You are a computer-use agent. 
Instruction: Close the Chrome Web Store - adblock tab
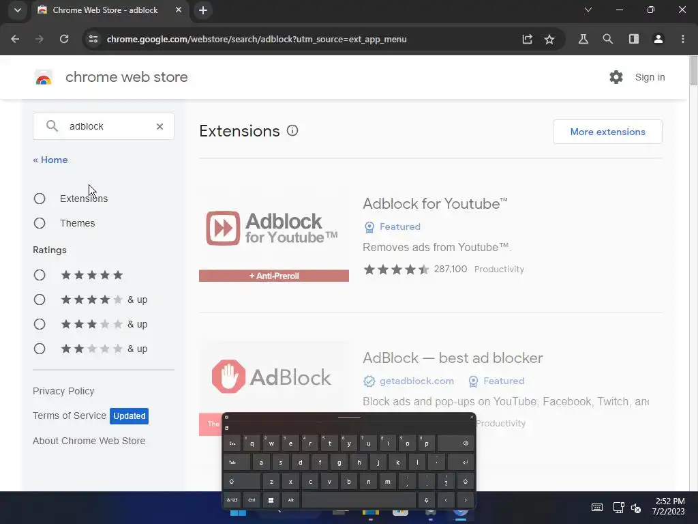179,10
